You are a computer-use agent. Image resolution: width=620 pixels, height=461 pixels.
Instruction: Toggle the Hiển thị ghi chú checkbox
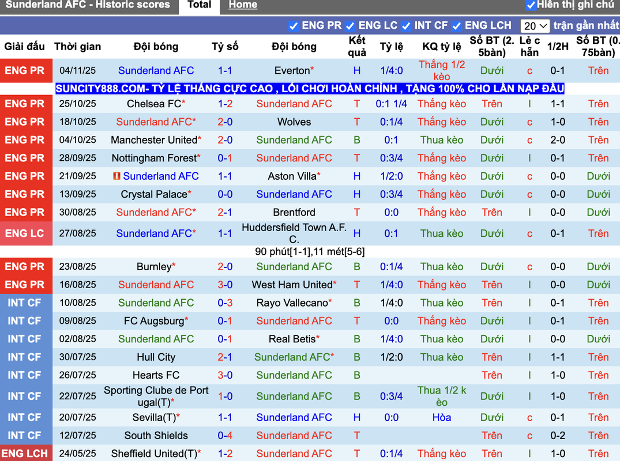(531, 5)
